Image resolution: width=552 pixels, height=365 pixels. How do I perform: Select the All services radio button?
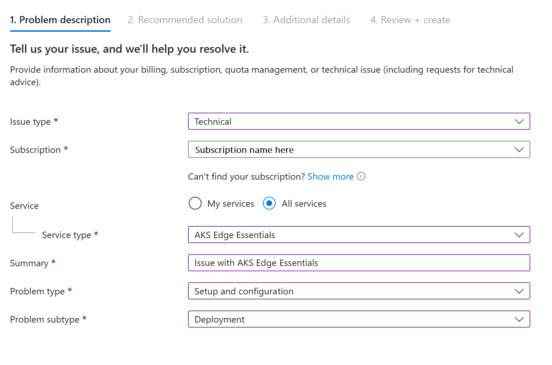pos(269,204)
